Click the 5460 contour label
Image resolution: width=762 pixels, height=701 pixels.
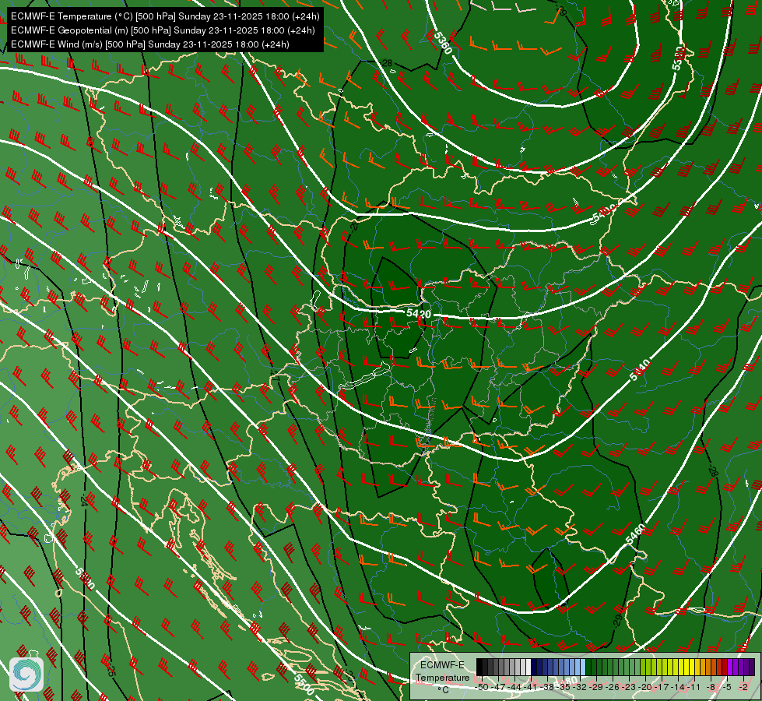click(x=635, y=534)
